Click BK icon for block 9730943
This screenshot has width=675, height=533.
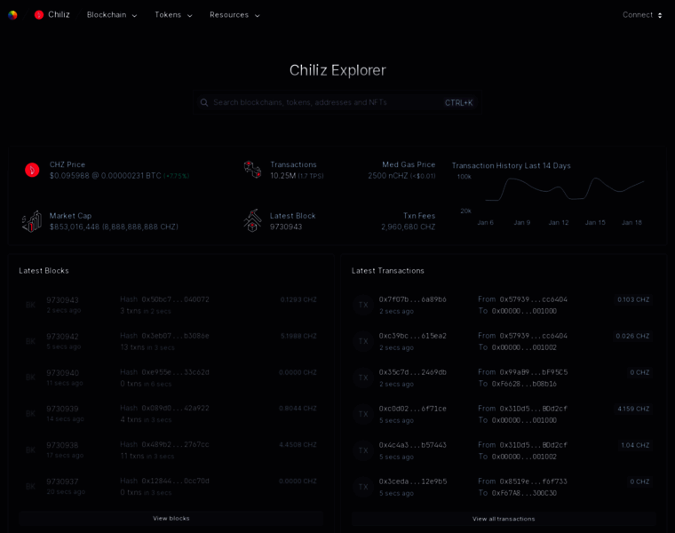(x=30, y=305)
